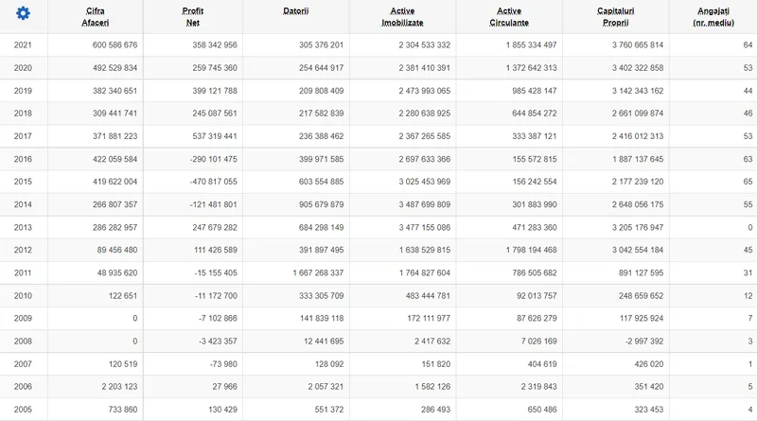This screenshot has width=757, height=421.
Task: Sort by Capitaluri Proprii header
Action: 615,15
